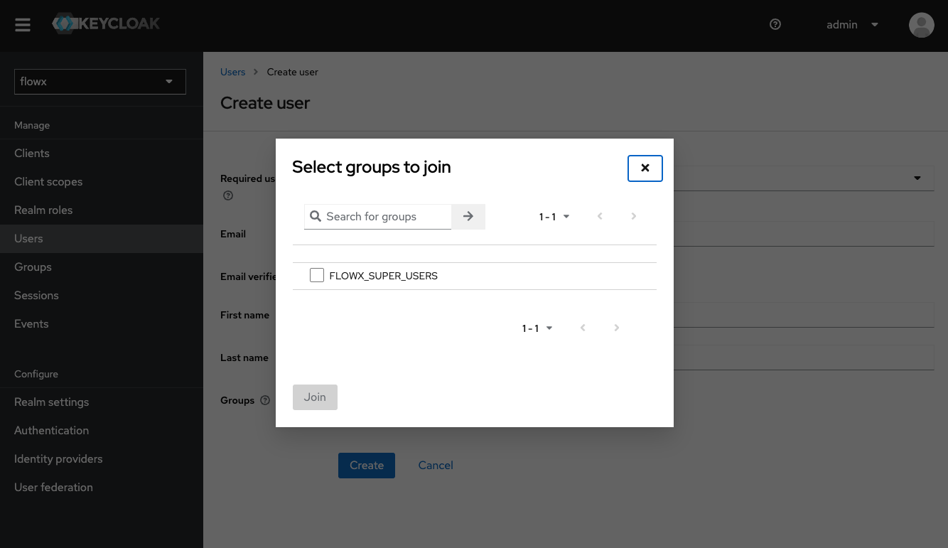Open the admin user dropdown
Image resolution: width=948 pixels, height=548 pixels.
click(852, 25)
